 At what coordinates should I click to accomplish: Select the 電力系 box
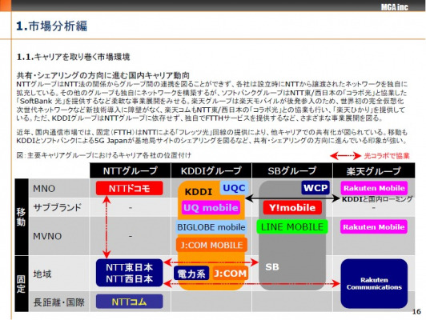point(191,274)
